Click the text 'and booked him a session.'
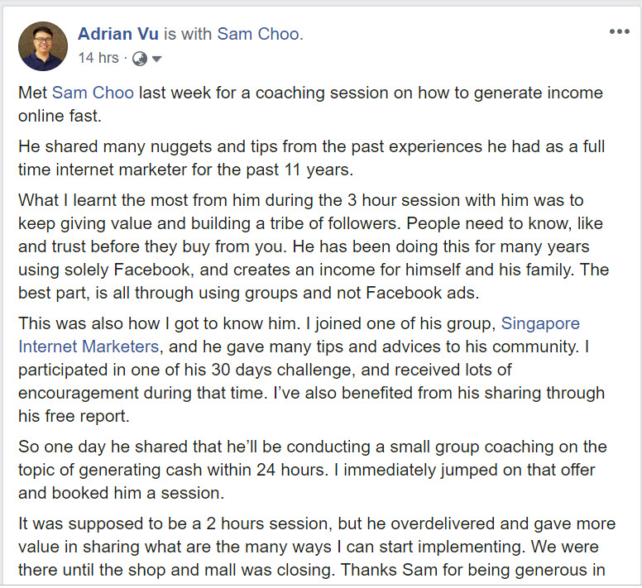 pyautogui.click(x=121, y=493)
